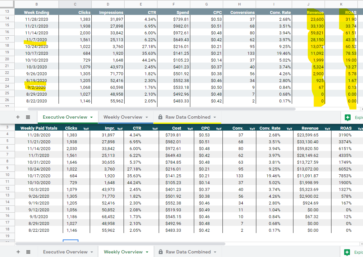
Task: Switch to the inactive grey Executive Overview tab
Action: tap(65, 252)
